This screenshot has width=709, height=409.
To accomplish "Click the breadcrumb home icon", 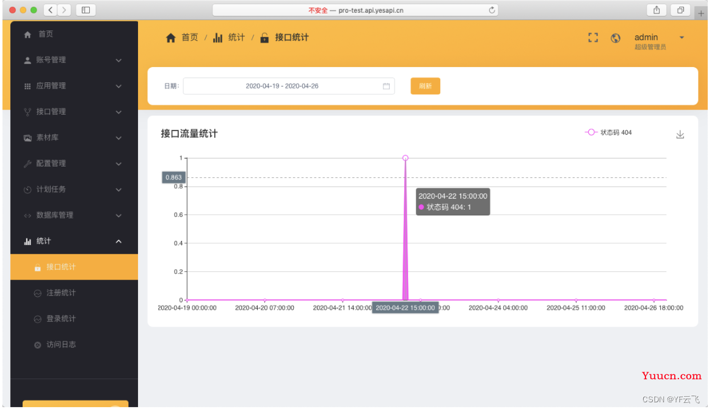I will click(x=170, y=38).
